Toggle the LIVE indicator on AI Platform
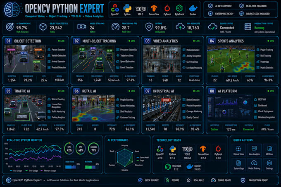The image size is (281, 187). [x=271, y=91]
